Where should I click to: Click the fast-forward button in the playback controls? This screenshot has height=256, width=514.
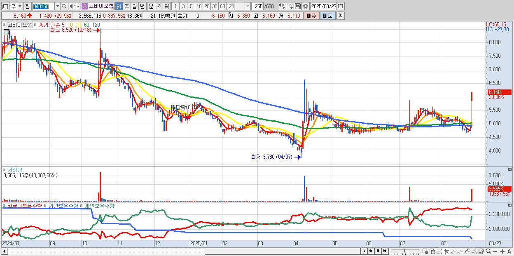tap(385, 251)
